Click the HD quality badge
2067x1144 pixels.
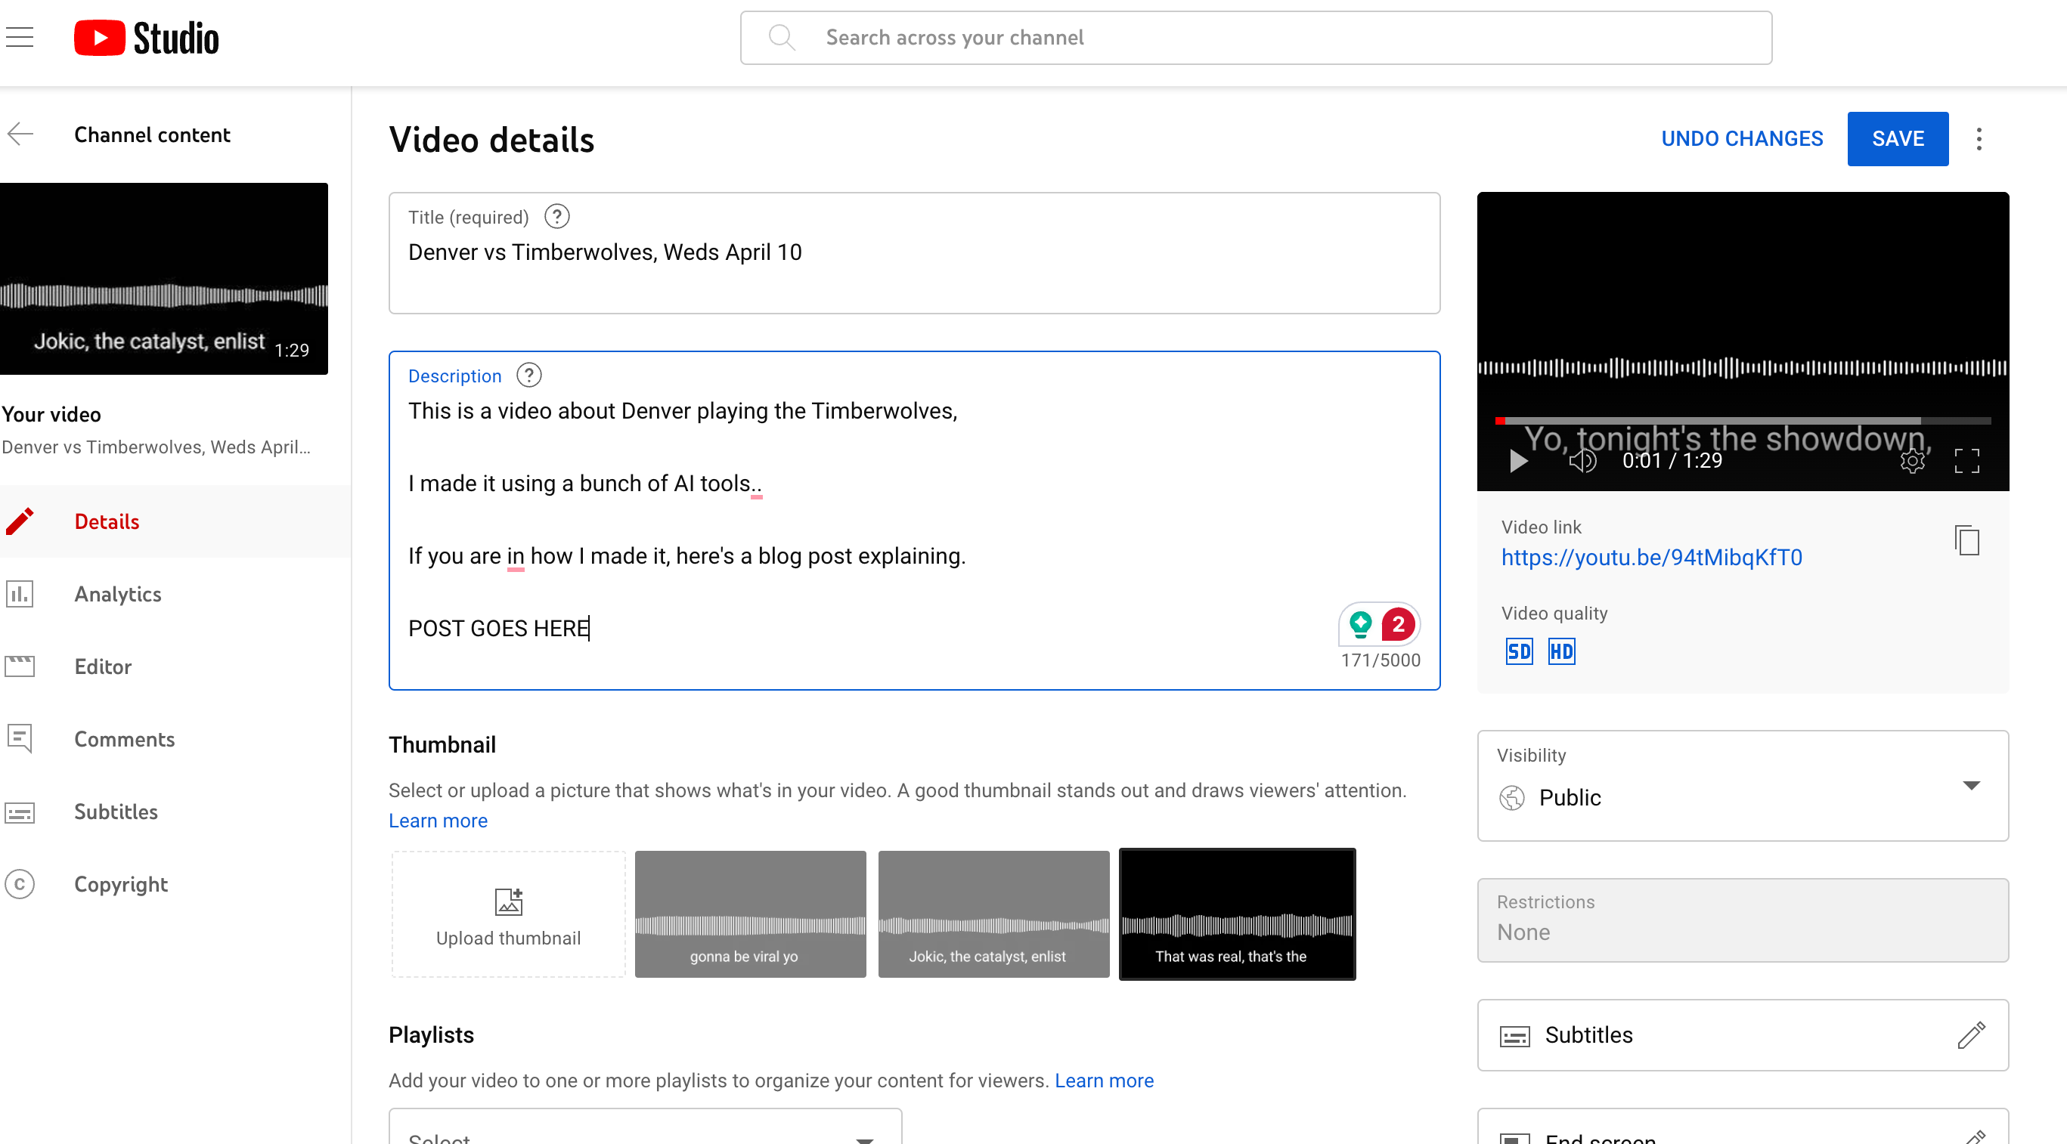1561,652
